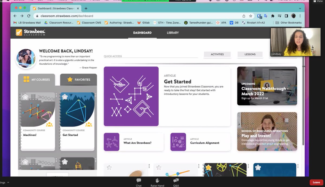
Task: Open three-dot menu on black geometric card
Action: [248, 166]
